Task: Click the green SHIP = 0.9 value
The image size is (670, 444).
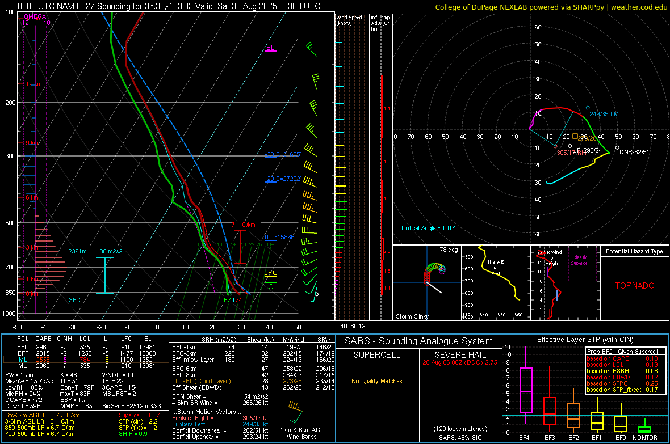Action: (x=133, y=434)
